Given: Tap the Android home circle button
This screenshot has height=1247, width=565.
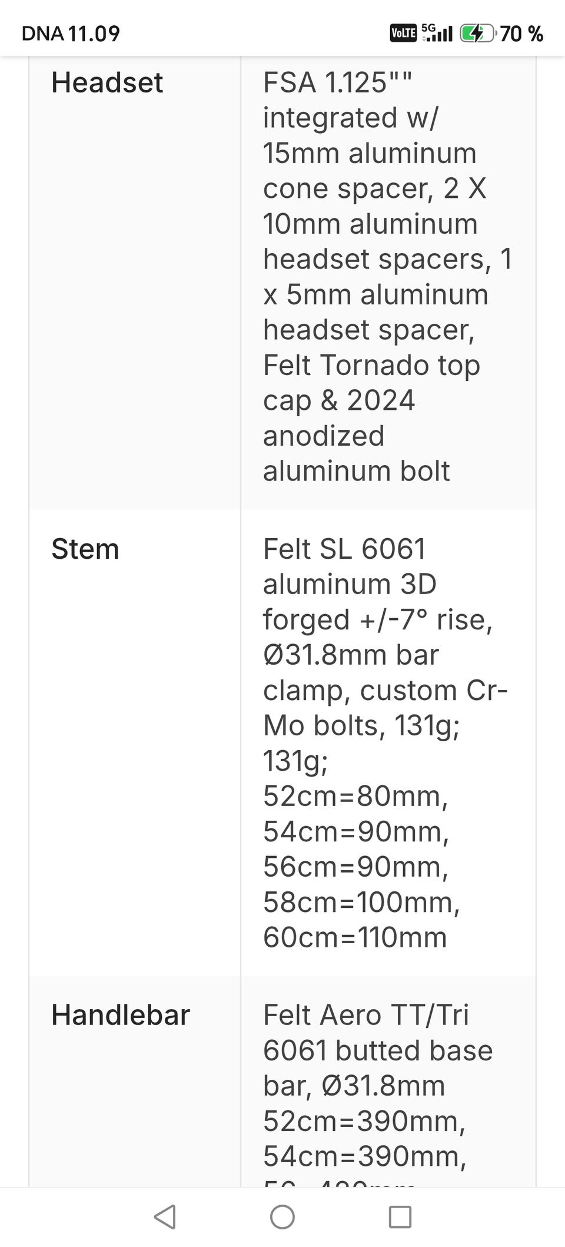Looking at the screenshot, I should (x=282, y=1216).
